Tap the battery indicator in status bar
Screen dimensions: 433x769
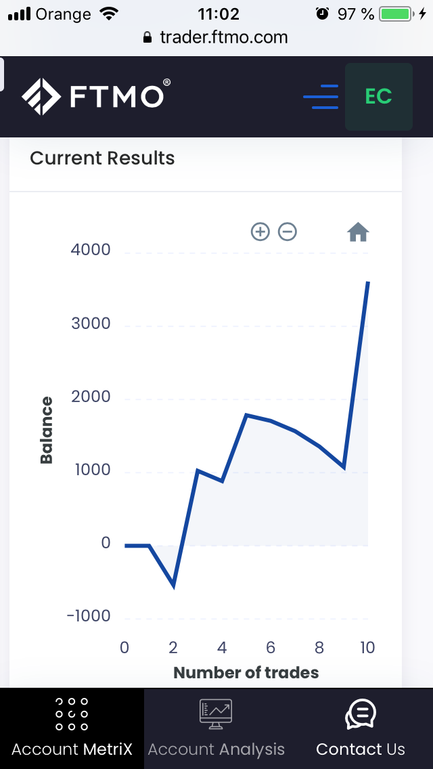pyautogui.click(x=396, y=14)
